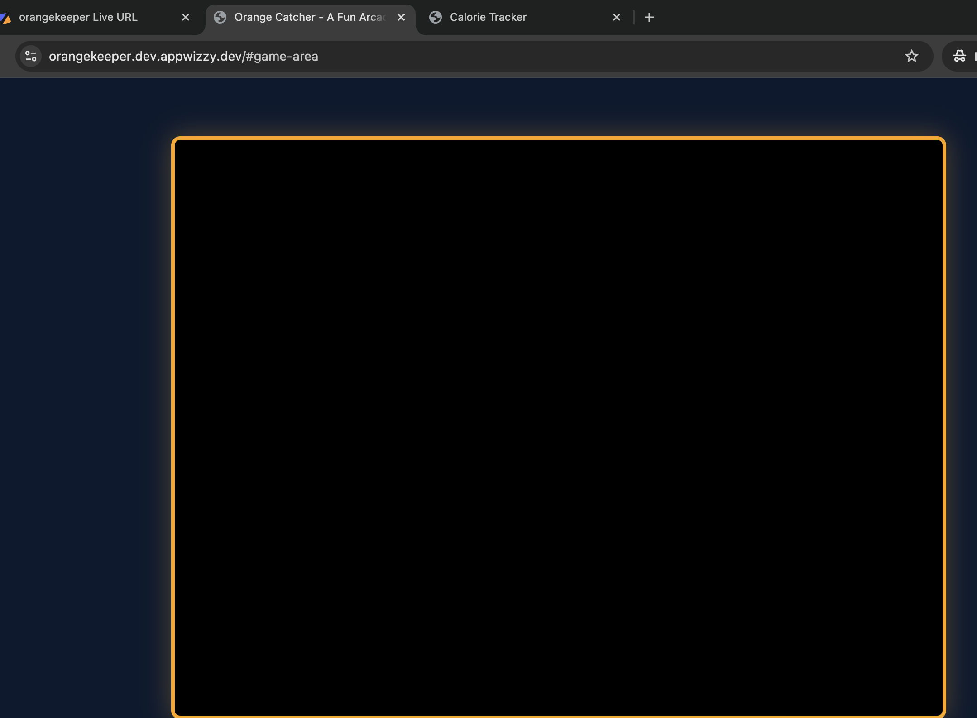View site information icon in address bar
Screen dimensions: 977x718
tap(31, 57)
